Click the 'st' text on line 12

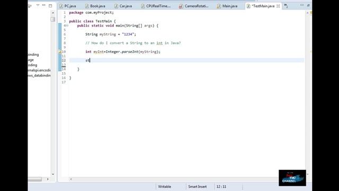pyautogui.click(x=87, y=60)
